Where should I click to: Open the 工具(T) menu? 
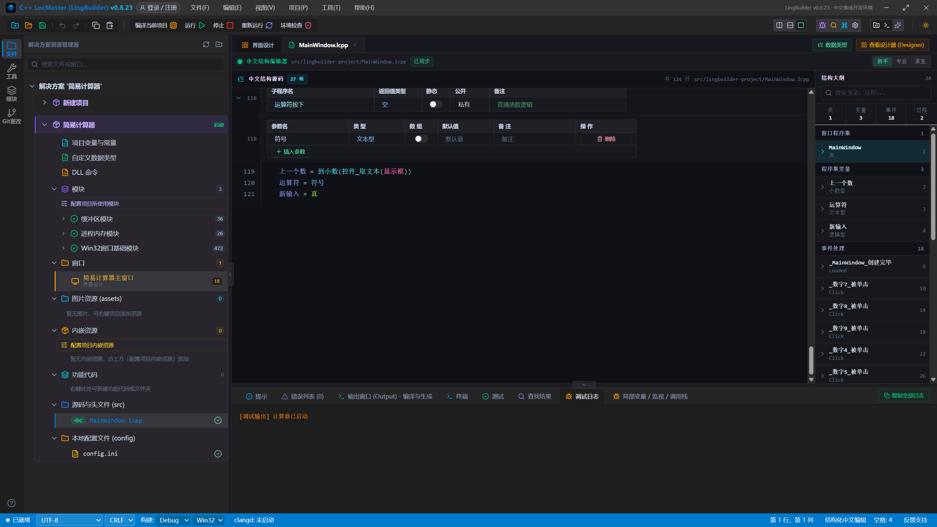coord(331,7)
